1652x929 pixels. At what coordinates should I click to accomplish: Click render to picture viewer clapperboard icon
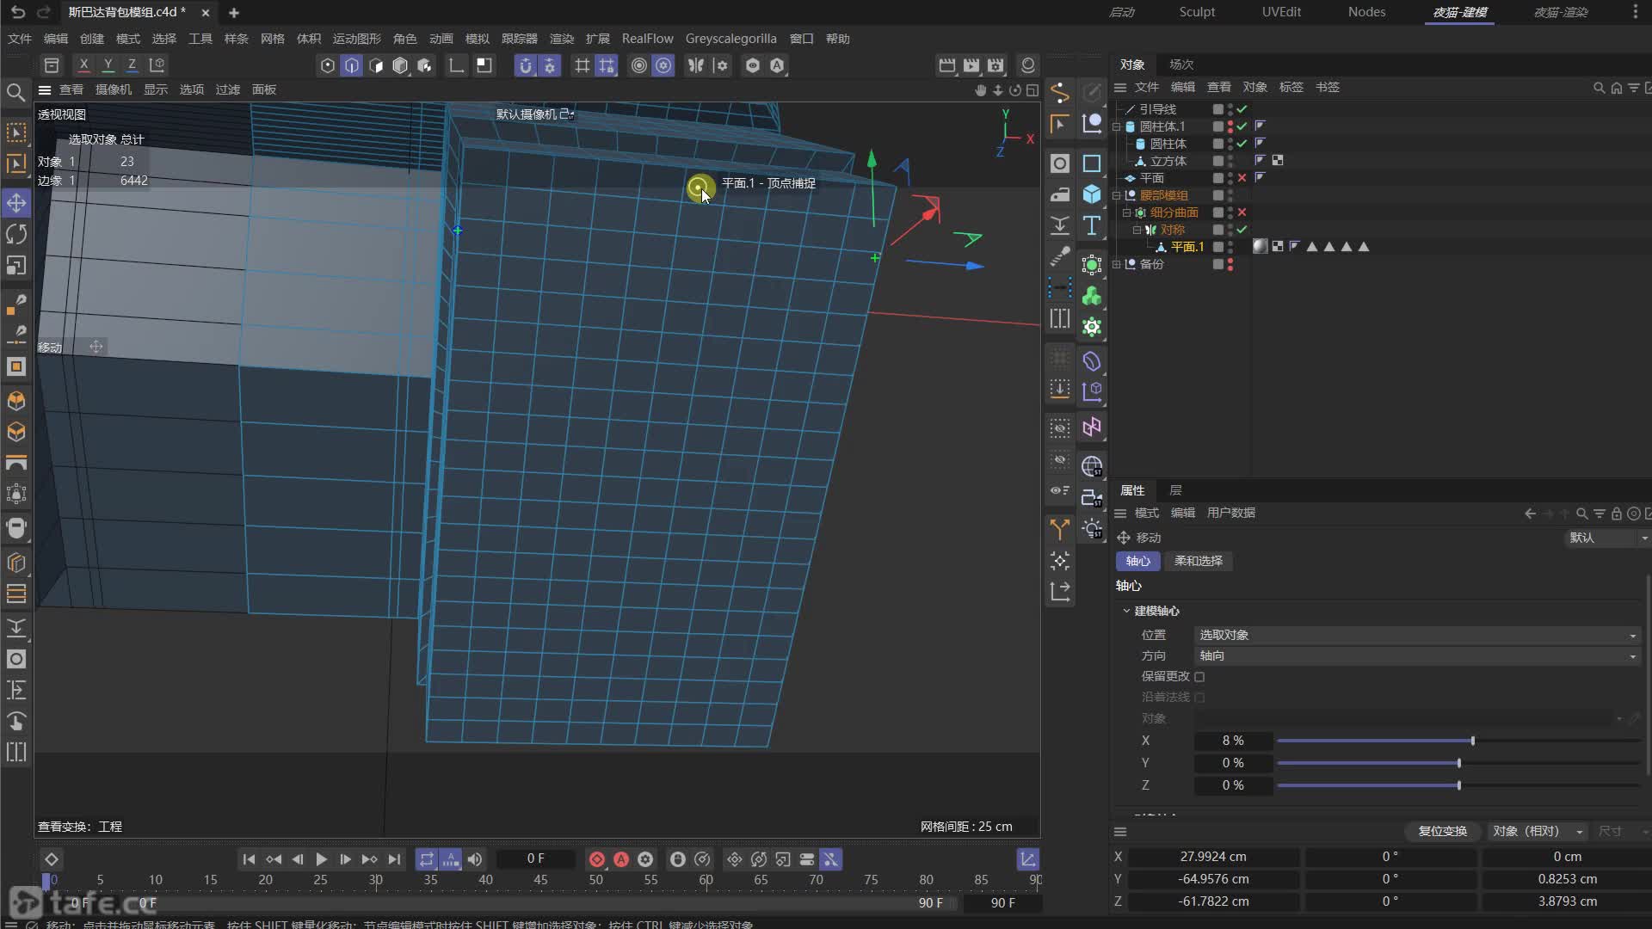click(x=971, y=65)
